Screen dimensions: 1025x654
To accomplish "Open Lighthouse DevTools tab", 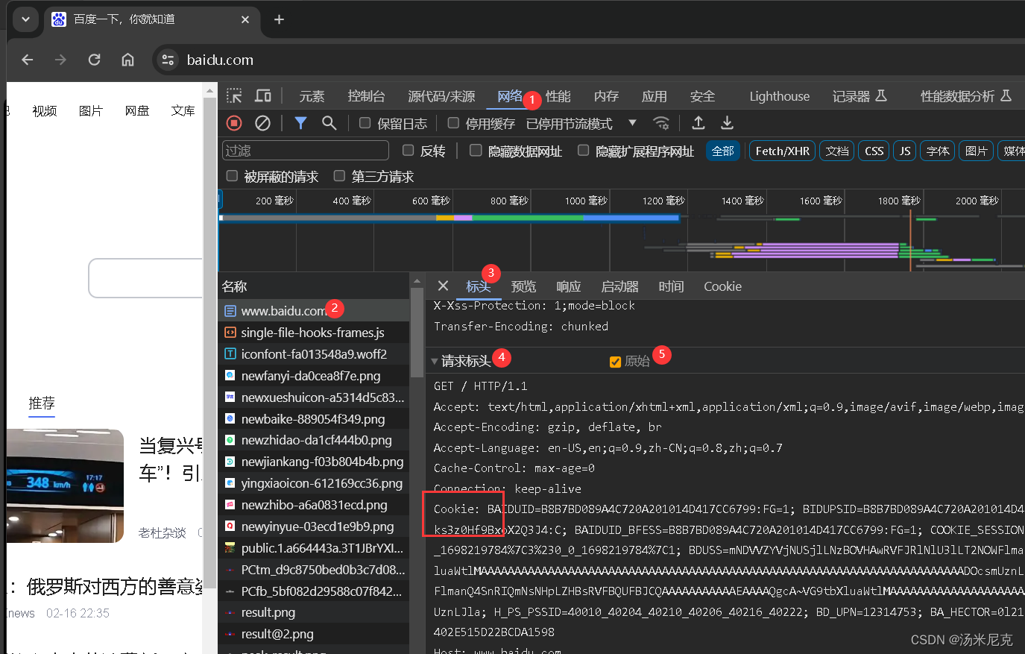I will [779, 96].
